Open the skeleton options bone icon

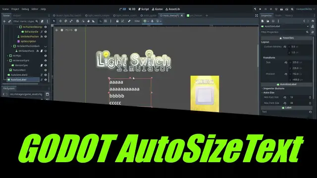click(129, 21)
